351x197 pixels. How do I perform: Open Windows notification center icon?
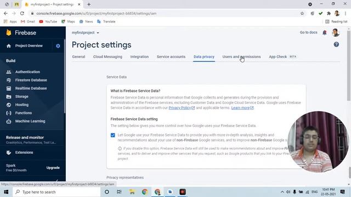[x=342, y=192]
